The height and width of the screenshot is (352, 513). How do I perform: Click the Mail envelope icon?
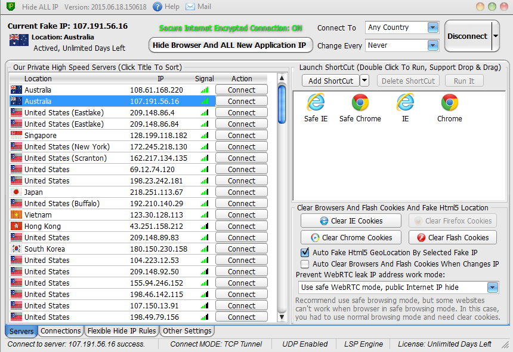(190, 7)
